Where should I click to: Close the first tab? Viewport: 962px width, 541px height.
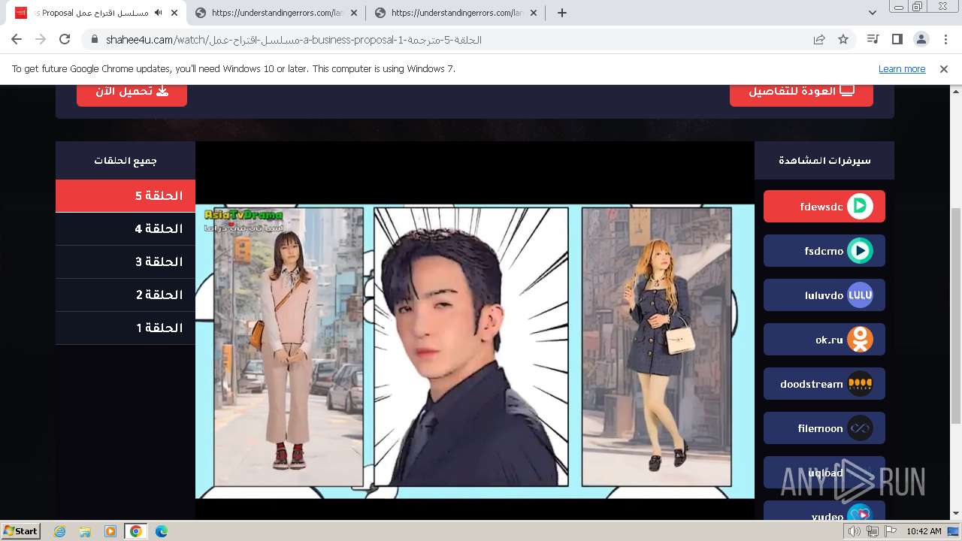tap(174, 13)
